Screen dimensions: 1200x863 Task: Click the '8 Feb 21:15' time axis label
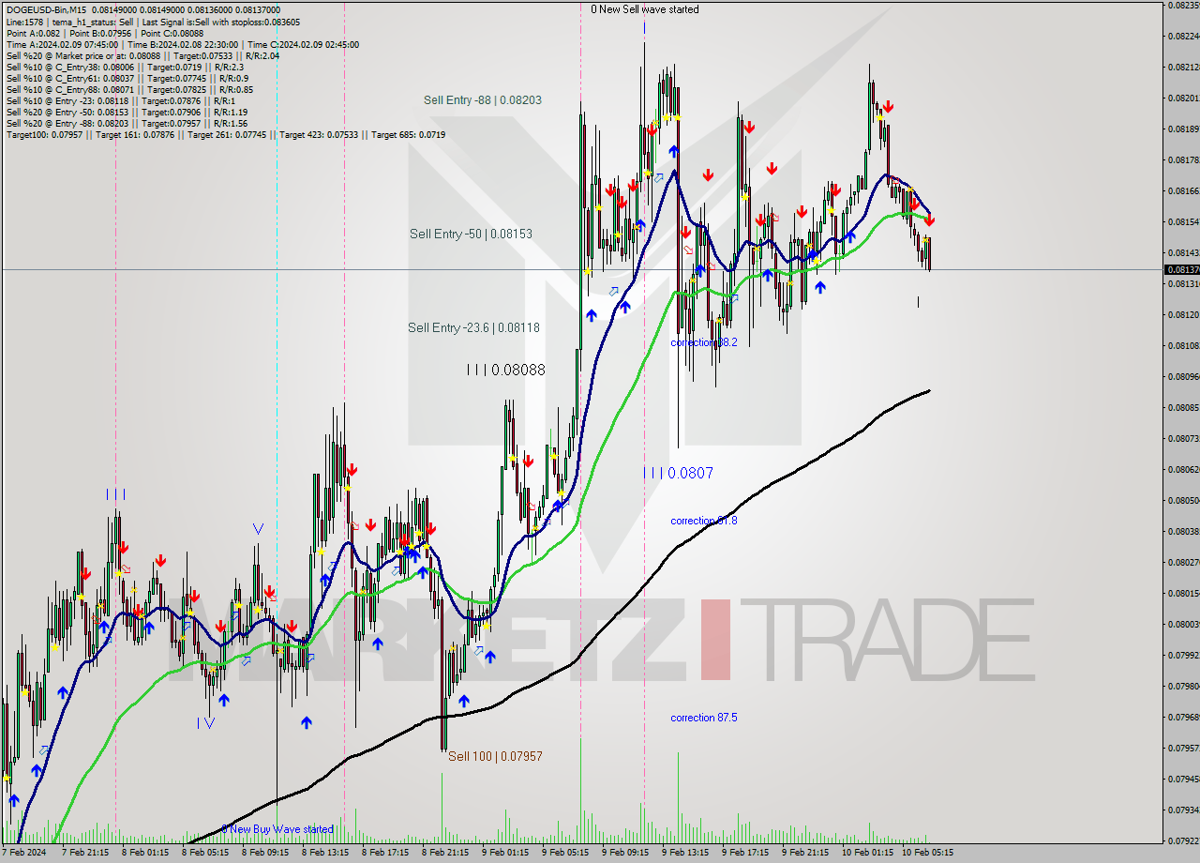point(445,853)
